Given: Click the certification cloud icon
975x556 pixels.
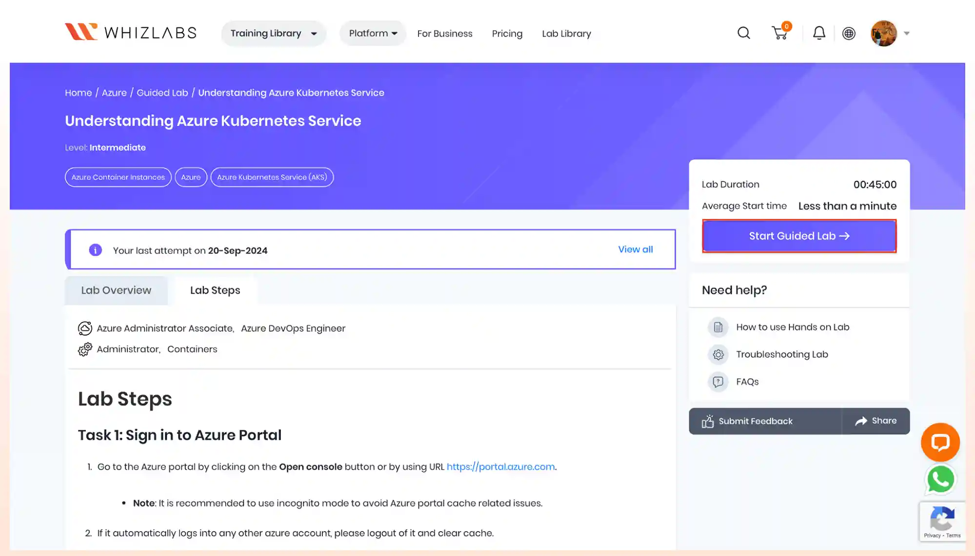Looking at the screenshot, I should pos(85,328).
